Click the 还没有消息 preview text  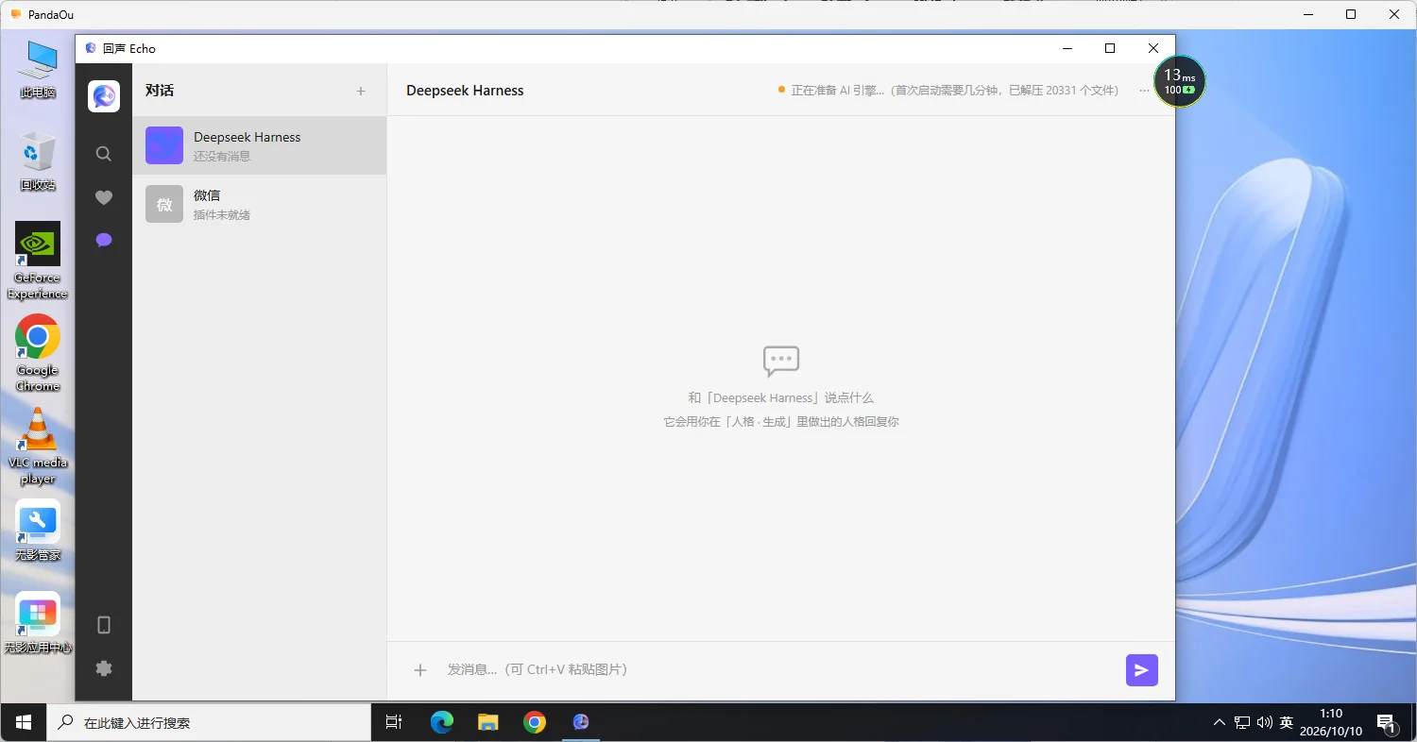[x=222, y=157]
